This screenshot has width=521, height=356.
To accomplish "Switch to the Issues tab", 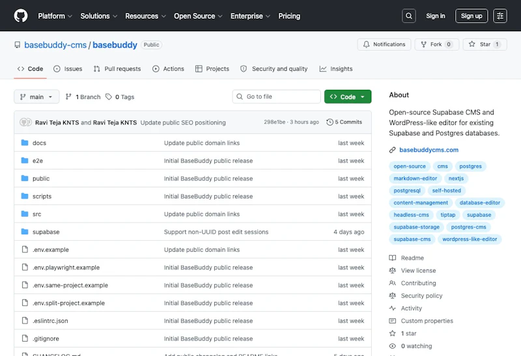I will 68,69.
